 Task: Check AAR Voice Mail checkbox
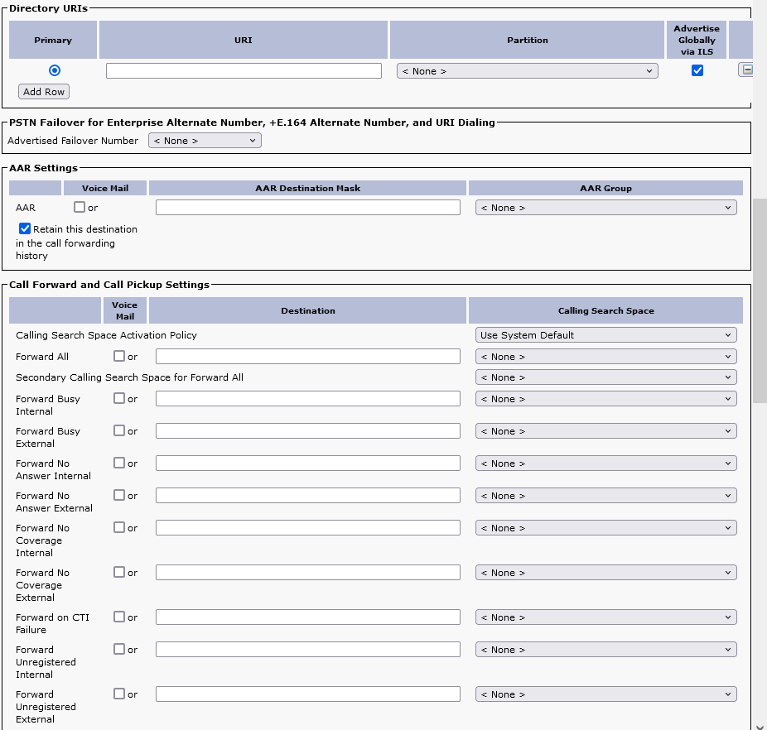[80, 208]
